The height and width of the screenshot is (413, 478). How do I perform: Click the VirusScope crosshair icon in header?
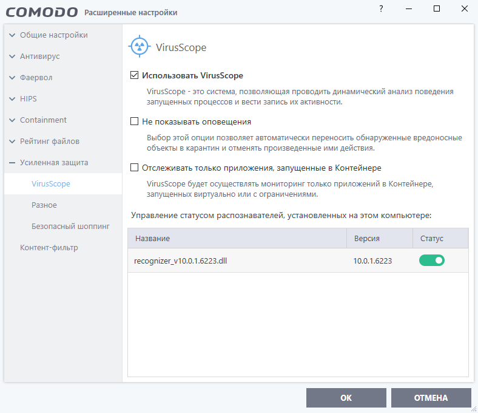coord(139,47)
